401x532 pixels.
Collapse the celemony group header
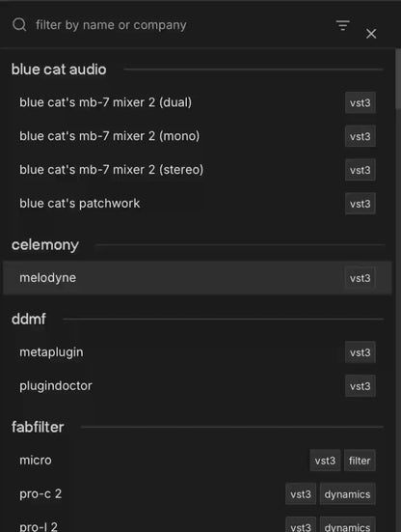pos(45,245)
